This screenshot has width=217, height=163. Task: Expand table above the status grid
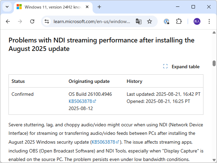(x=181, y=67)
